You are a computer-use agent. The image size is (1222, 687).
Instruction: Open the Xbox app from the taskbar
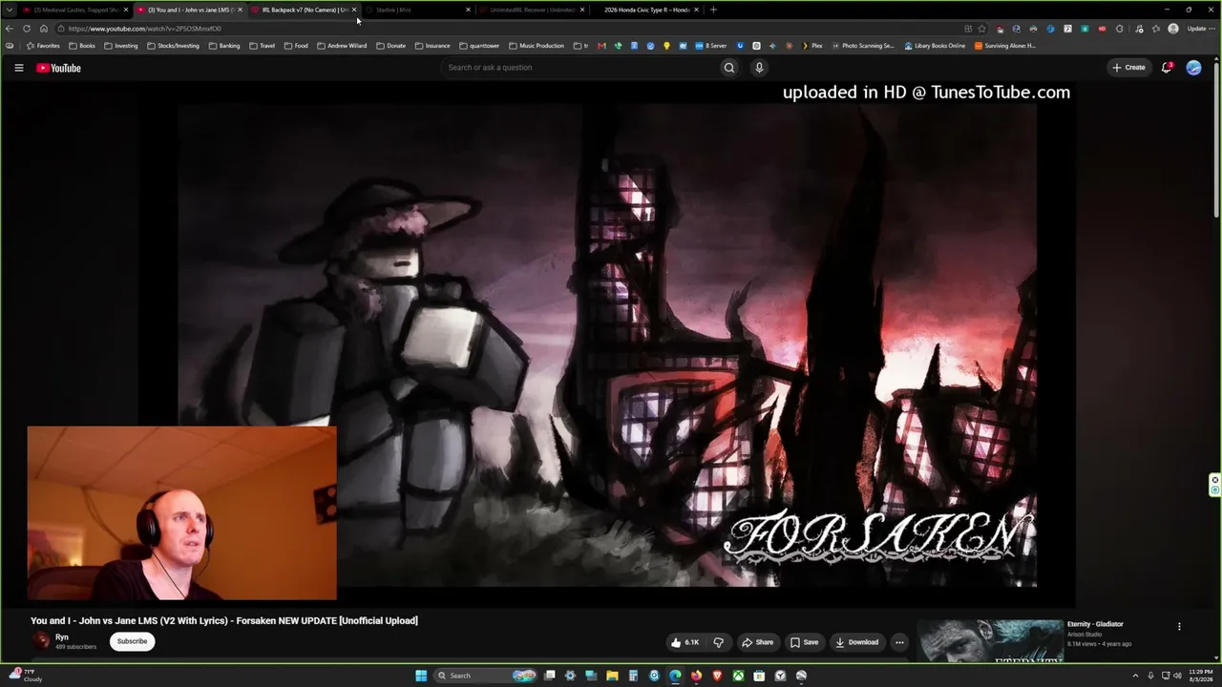(738, 676)
